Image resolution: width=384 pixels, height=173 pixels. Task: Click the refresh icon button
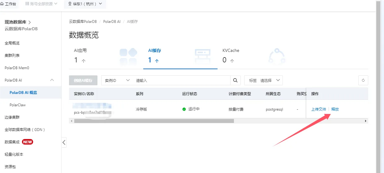pos(363,80)
